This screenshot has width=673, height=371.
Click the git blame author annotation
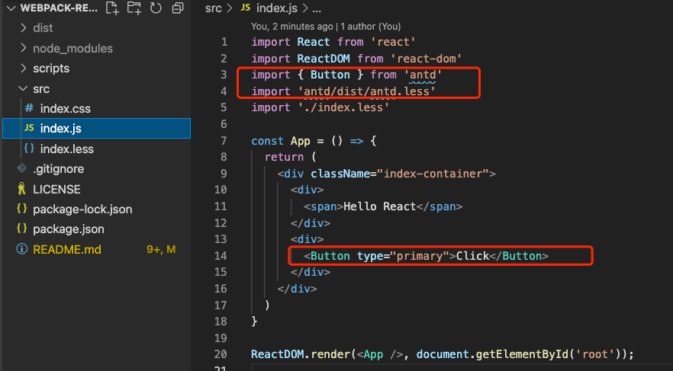coord(326,27)
